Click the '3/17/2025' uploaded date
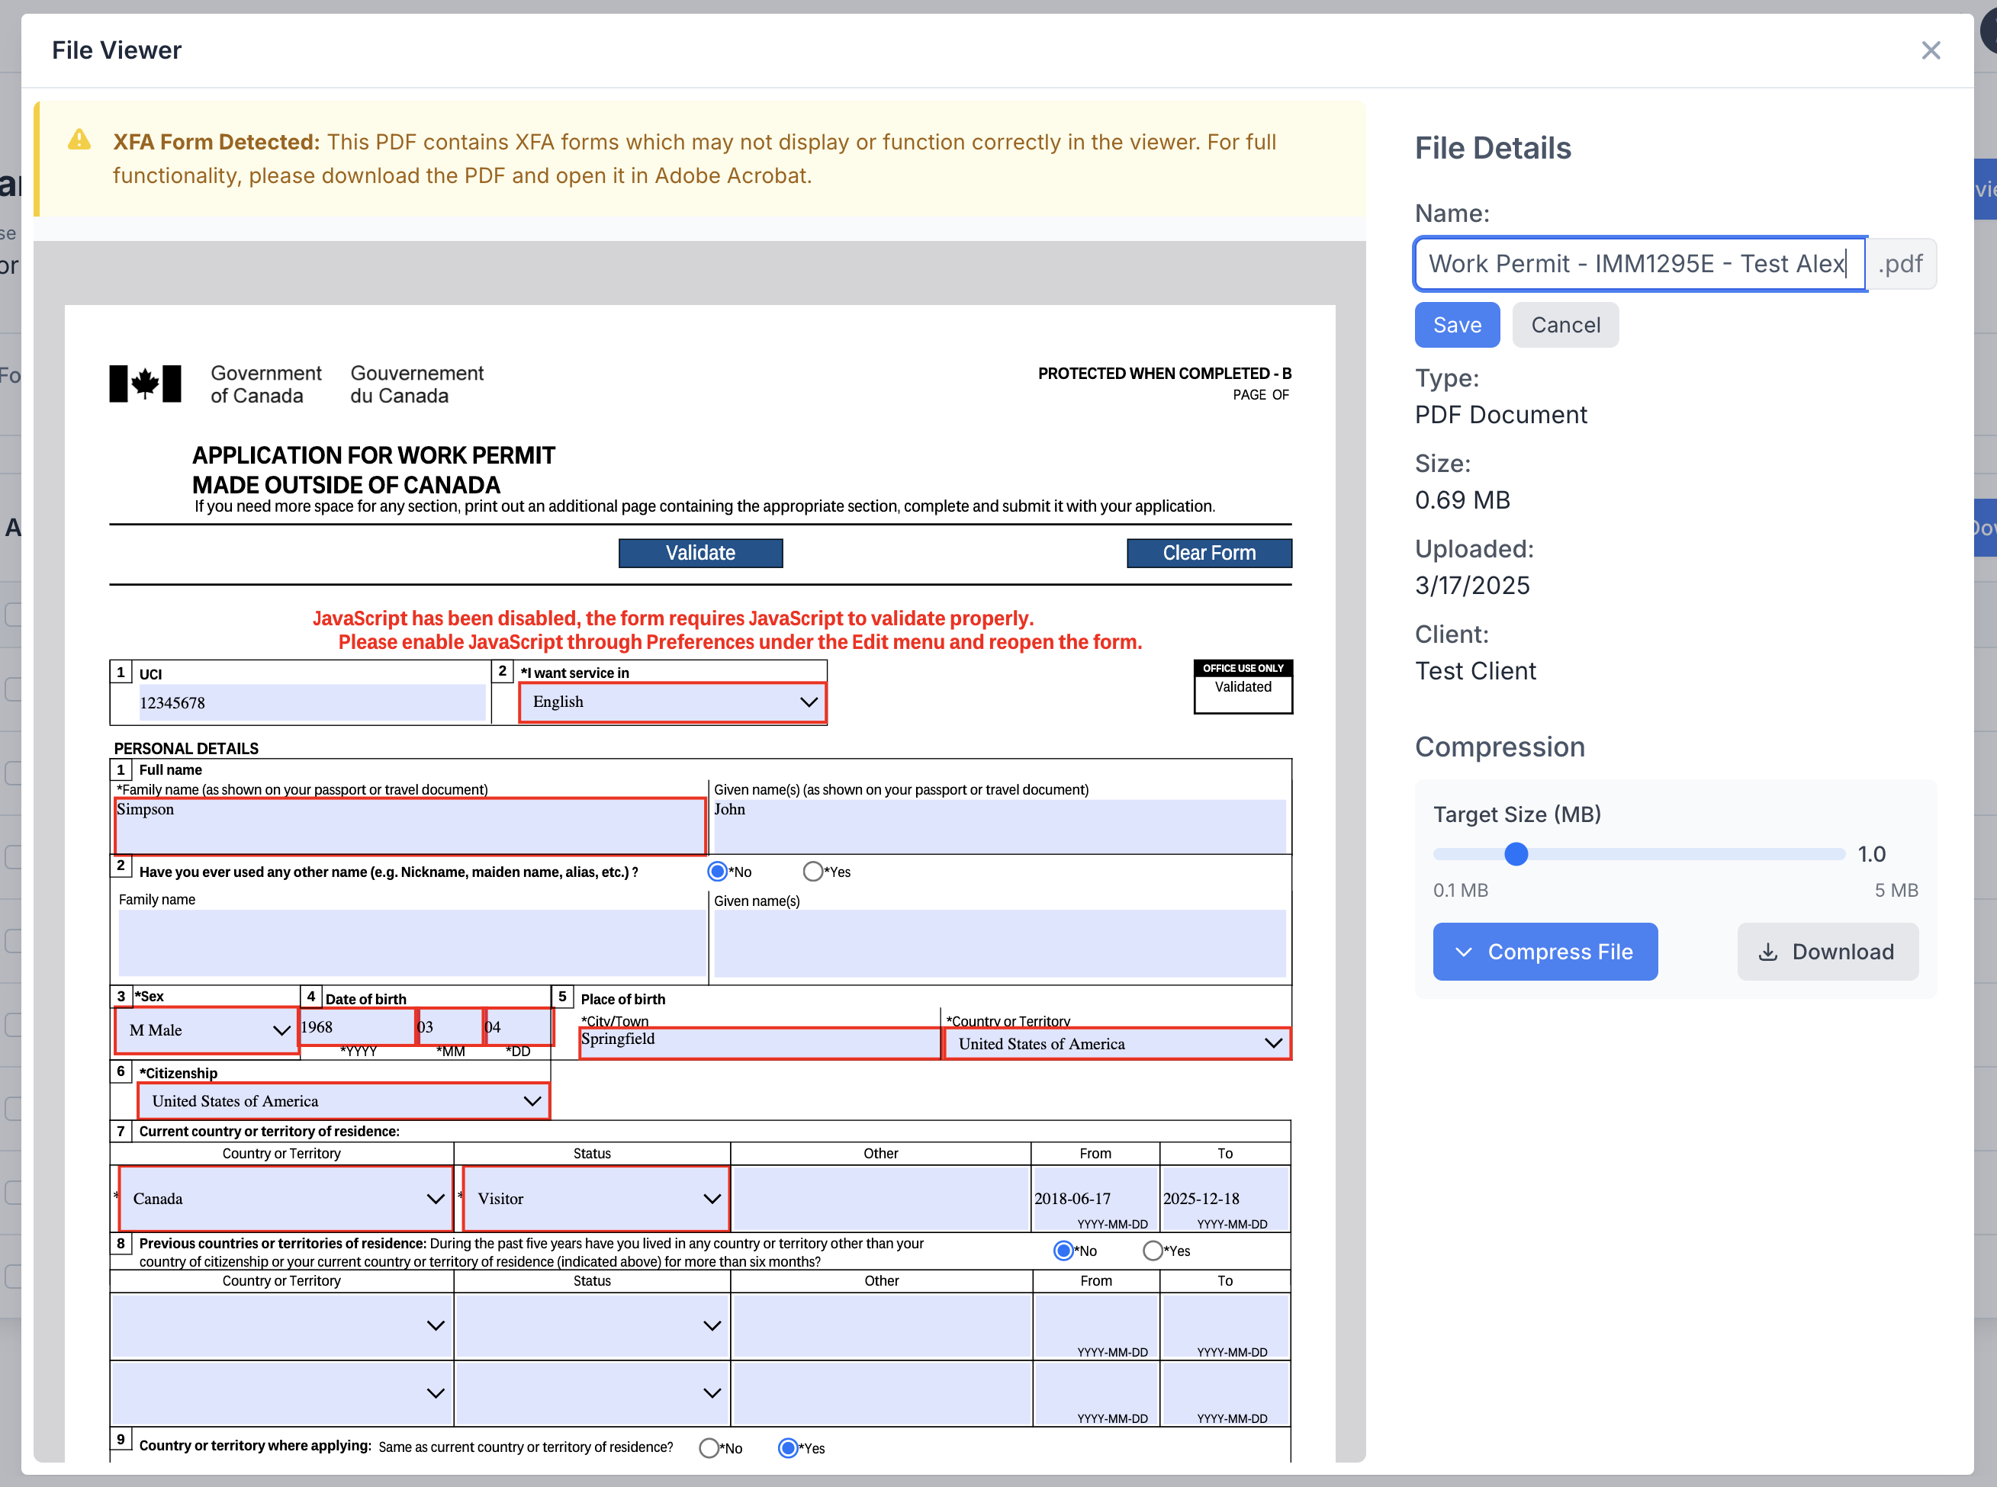The width and height of the screenshot is (1997, 1487). tap(1472, 585)
